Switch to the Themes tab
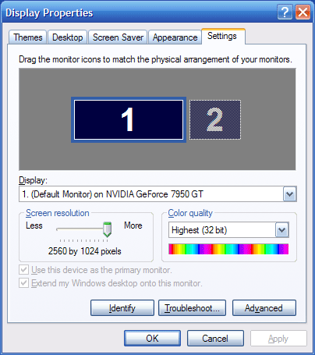The height and width of the screenshot is (355, 315). [x=28, y=37]
